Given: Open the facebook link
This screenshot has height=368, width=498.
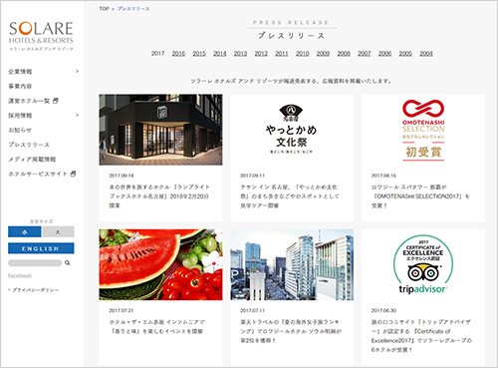Looking at the screenshot, I should click(20, 275).
